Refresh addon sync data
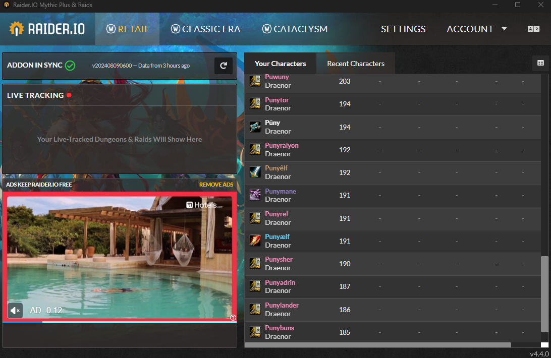The width and height of the screenshot is (551, 358). [224, 66]
